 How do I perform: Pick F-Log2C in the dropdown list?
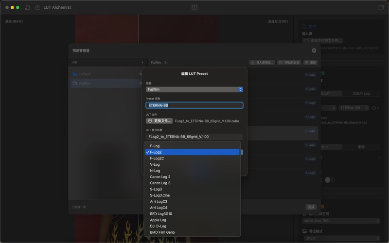pyautogui.click(x=192, y=158)
